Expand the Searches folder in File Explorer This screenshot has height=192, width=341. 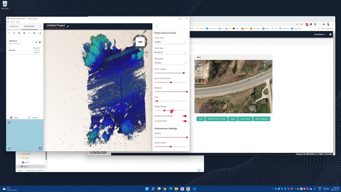coord(20,154)
